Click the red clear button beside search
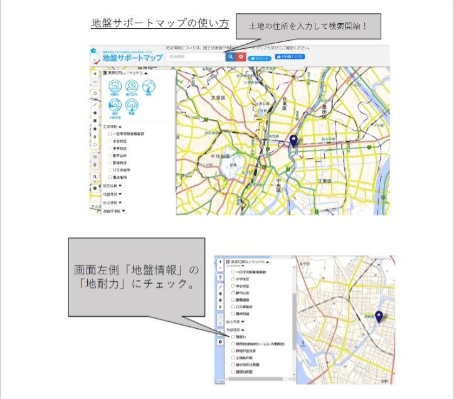 click(x=241, y=57)
